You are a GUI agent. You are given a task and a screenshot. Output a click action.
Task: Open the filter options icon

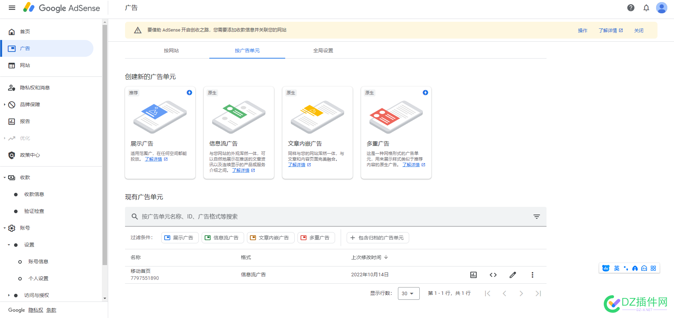point(537,217)
